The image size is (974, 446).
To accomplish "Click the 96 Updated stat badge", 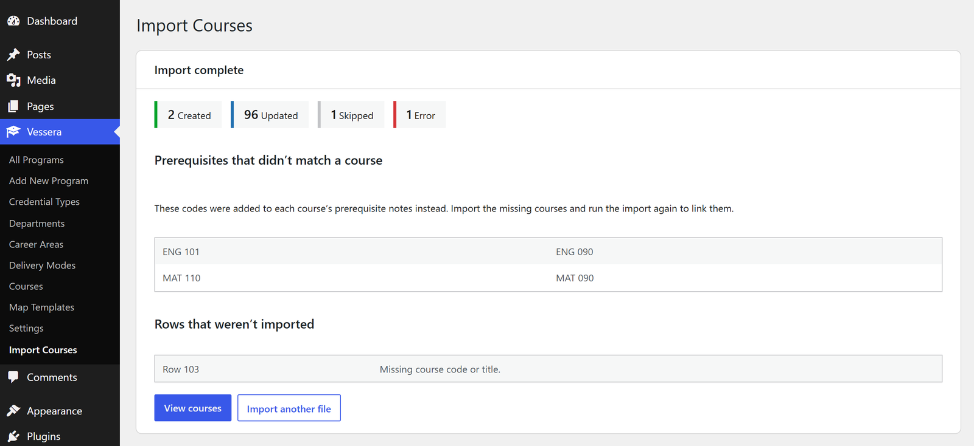I will point(270,114).
